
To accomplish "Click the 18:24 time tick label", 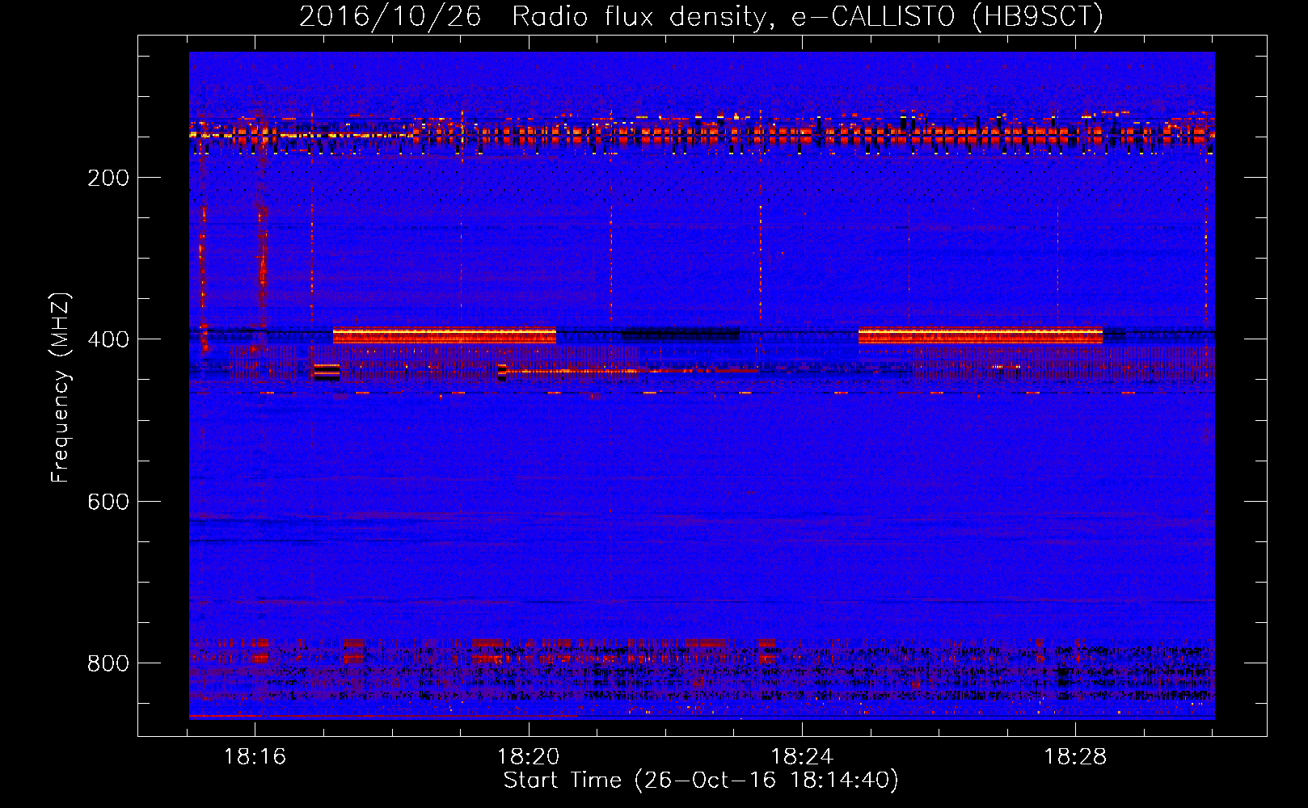I will pyautogui.click(x=802, y=757).
